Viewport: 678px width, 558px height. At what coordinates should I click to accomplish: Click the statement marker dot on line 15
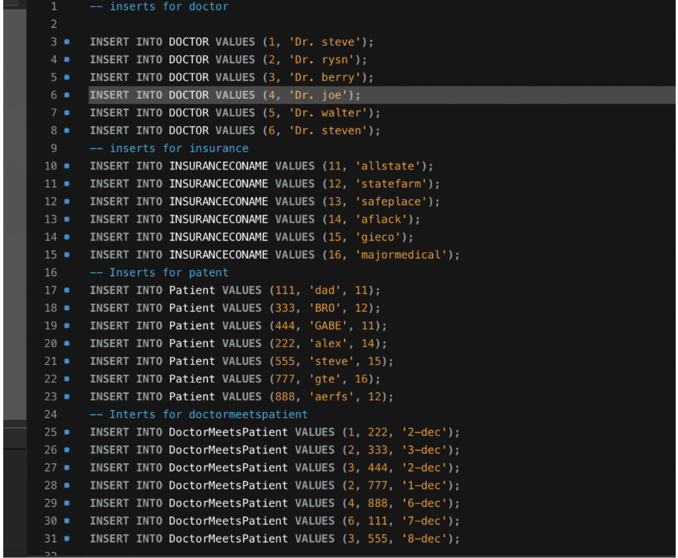coord(67,255)
